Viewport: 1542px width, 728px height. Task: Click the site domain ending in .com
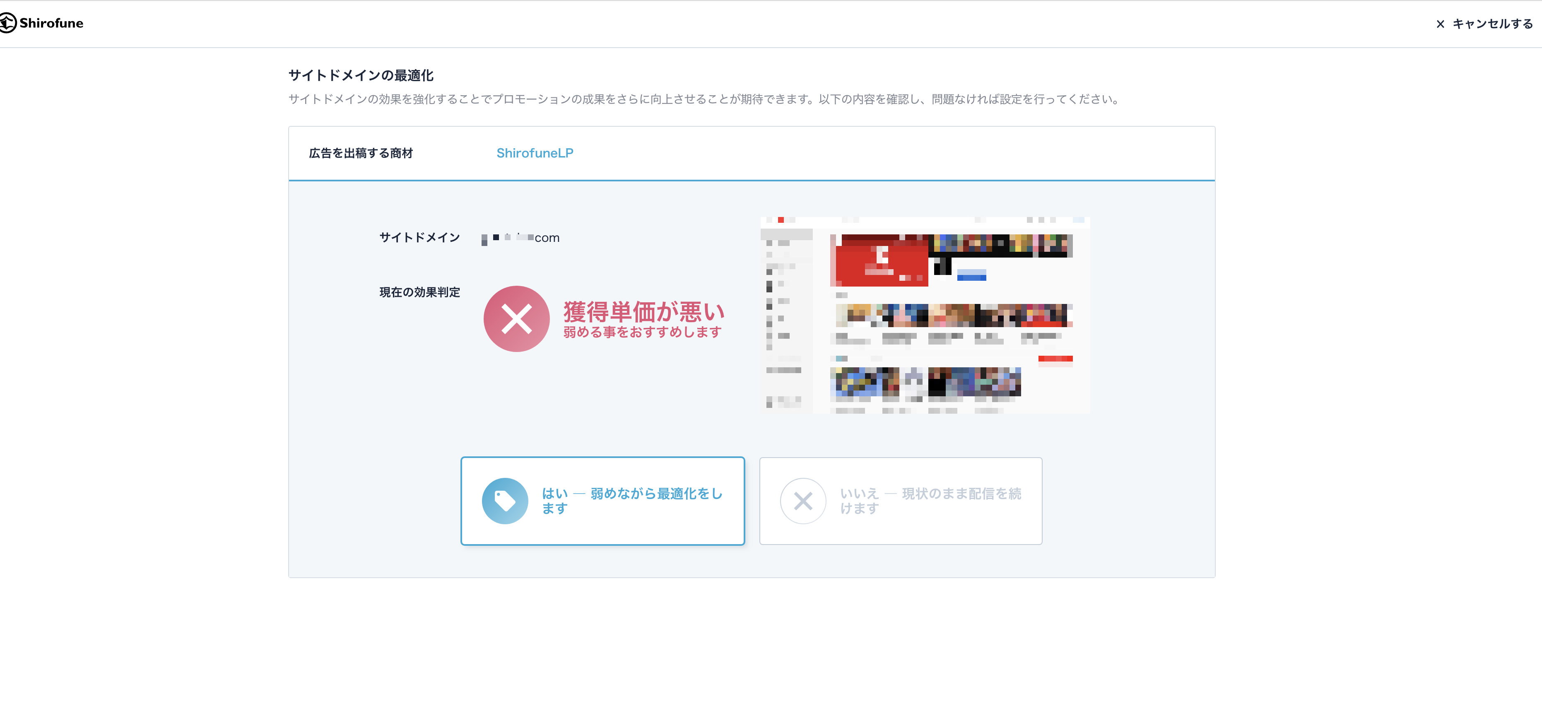[520, 238]
